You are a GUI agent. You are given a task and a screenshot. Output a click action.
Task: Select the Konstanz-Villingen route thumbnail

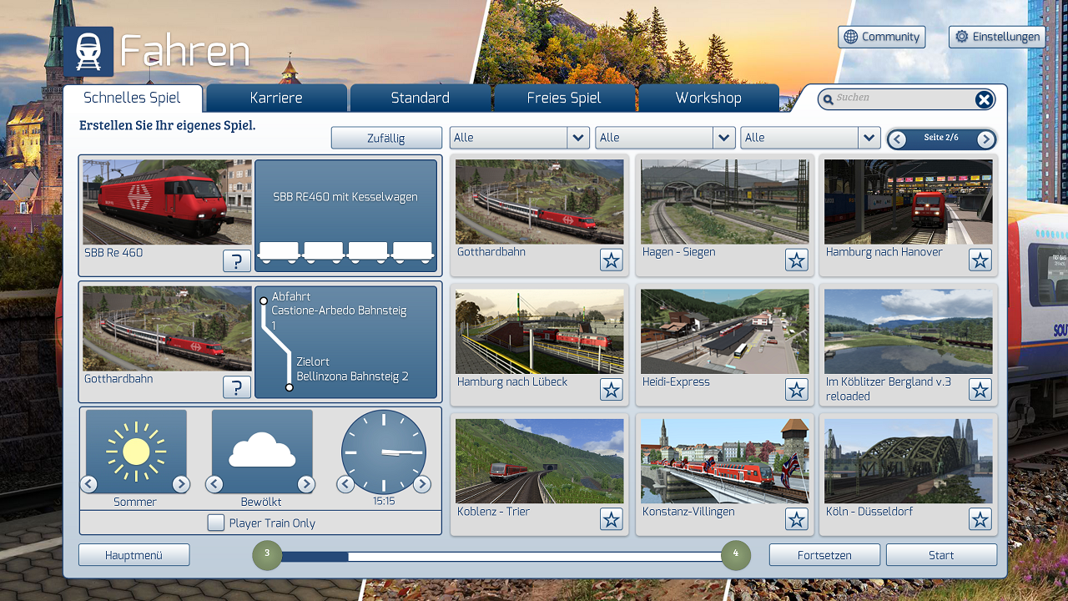725,461
